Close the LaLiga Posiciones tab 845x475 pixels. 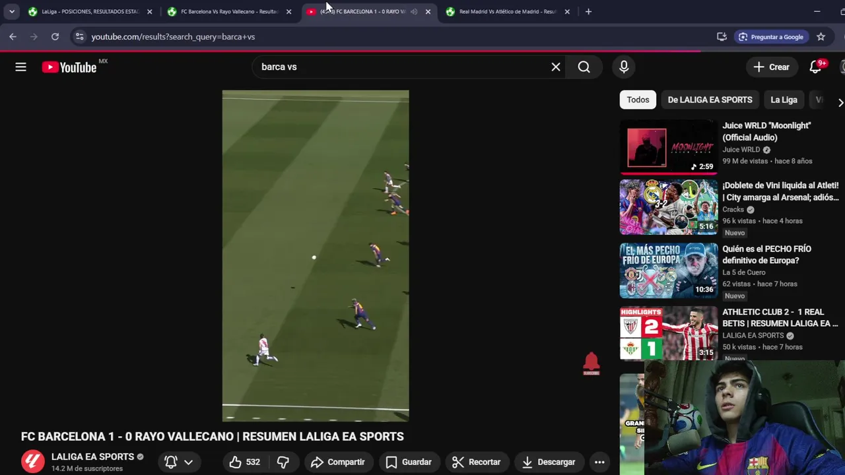pos(149,11)
